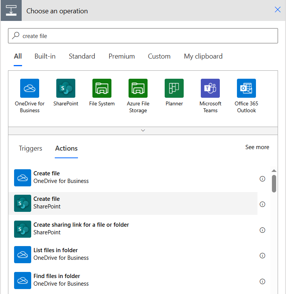
Task: Select the OneDrive for Business connector icon
Action: tap(30, 88)
